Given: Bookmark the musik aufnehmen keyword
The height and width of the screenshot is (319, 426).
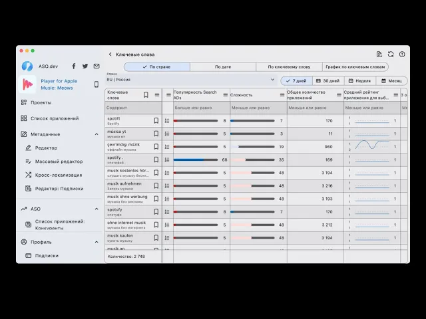Looking at the screenshot, I should coord(156,186).
